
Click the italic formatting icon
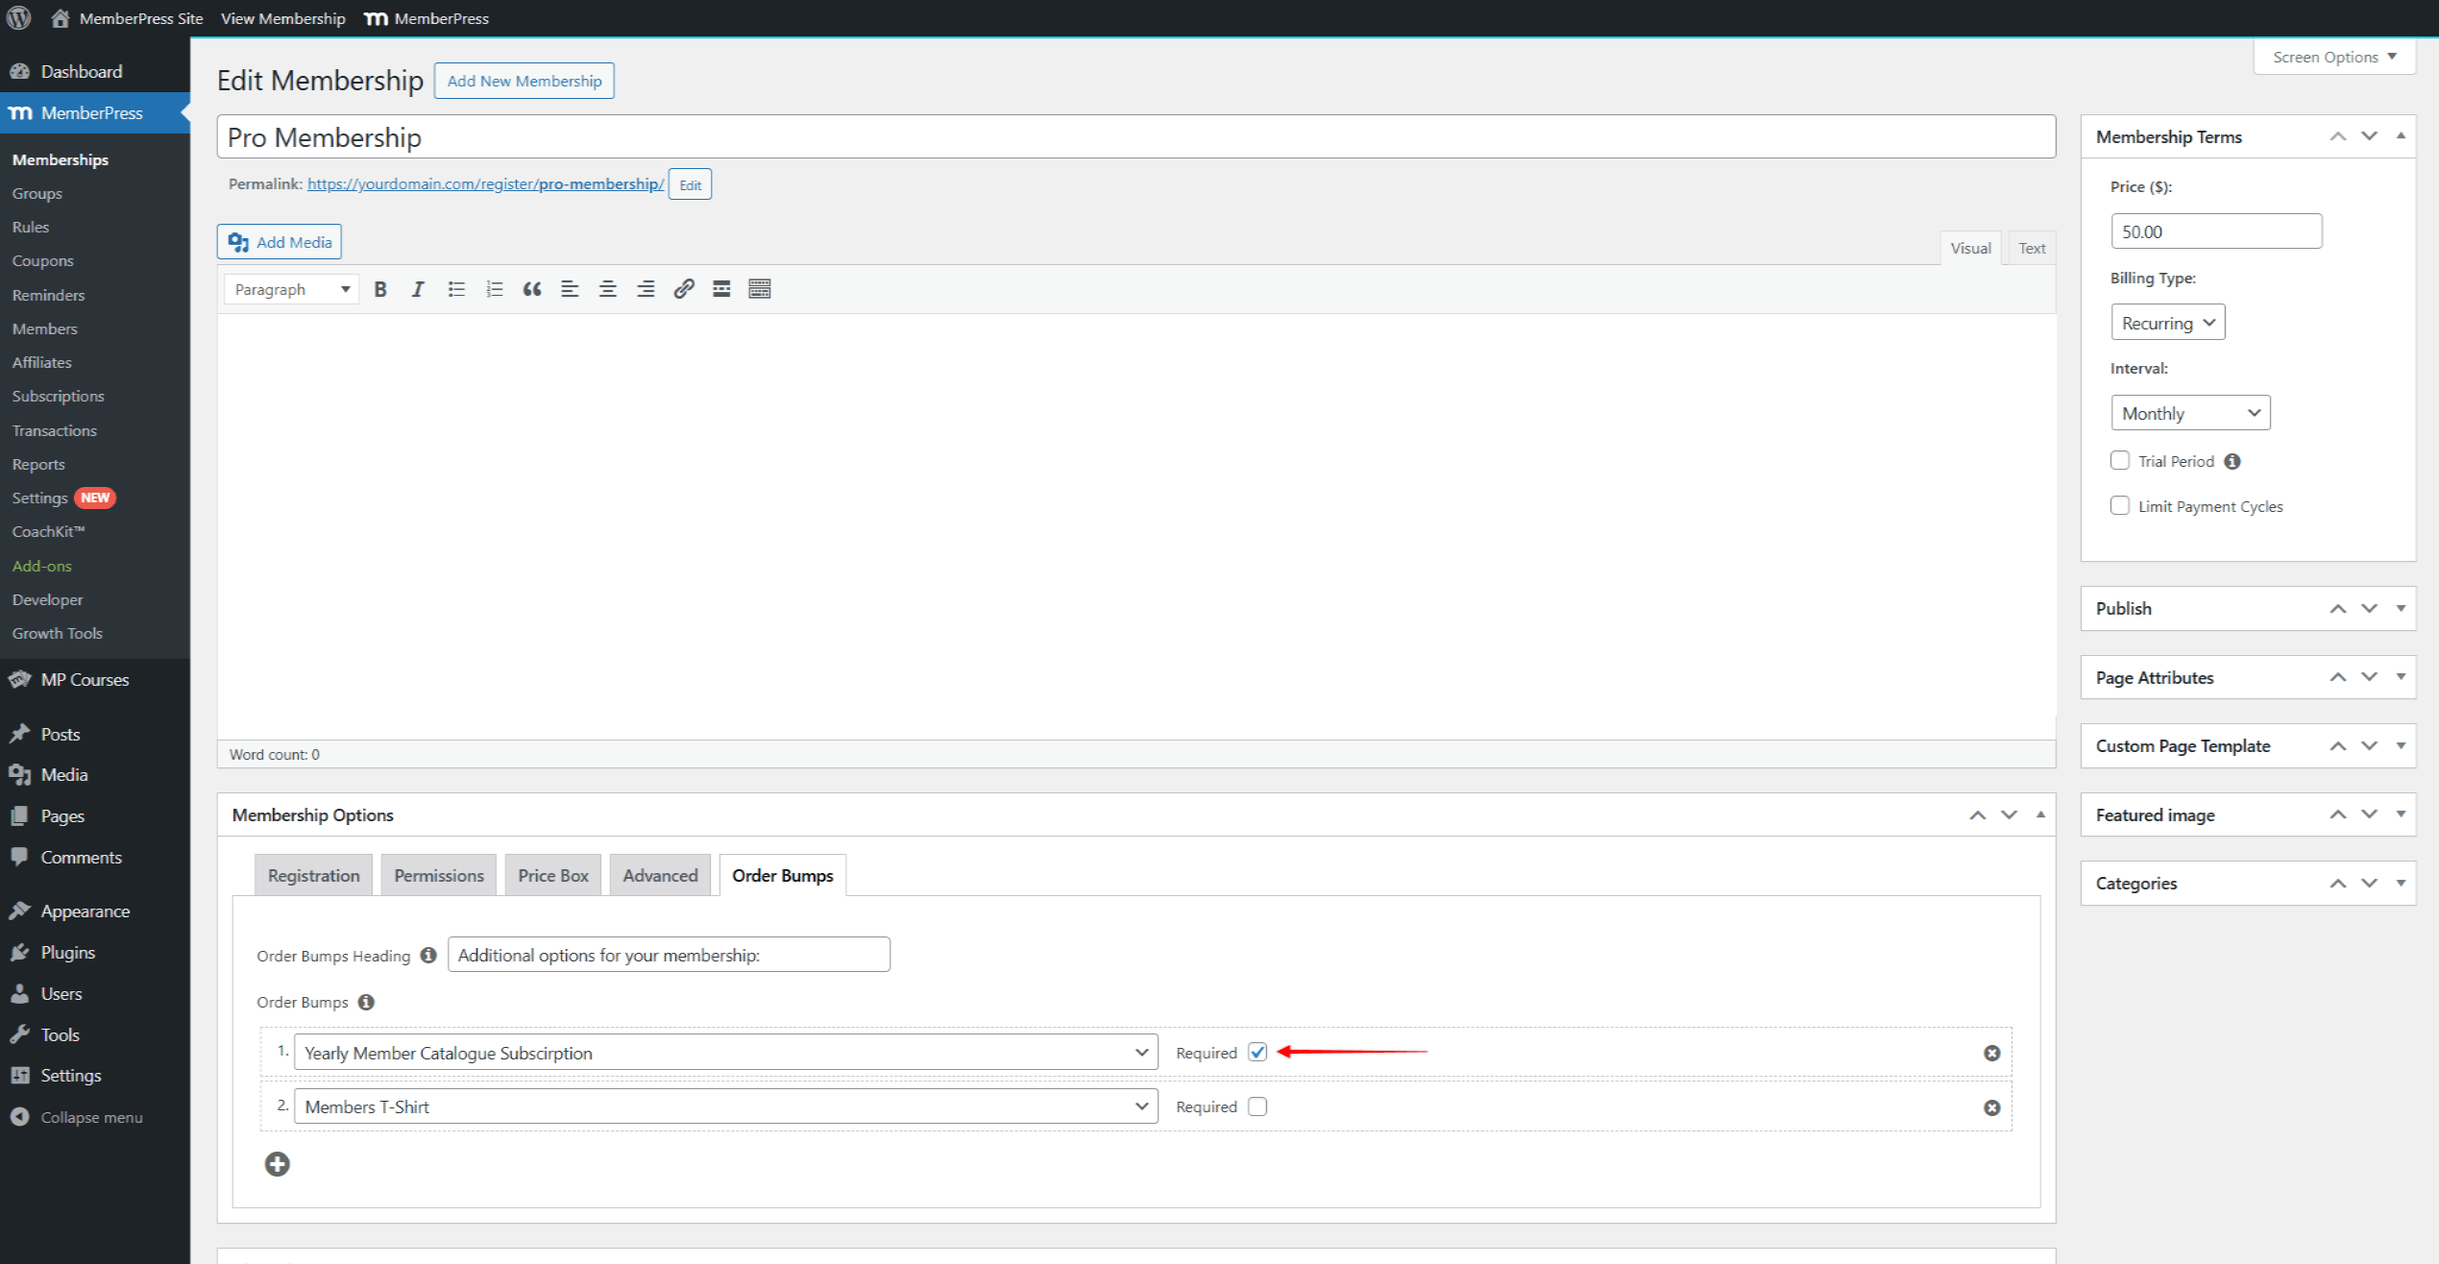click(416, 288)
